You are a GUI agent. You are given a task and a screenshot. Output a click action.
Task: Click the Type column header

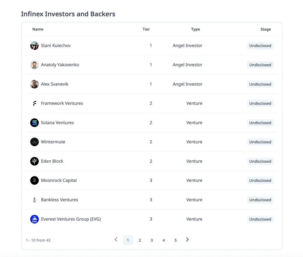[x=195, y=29]
